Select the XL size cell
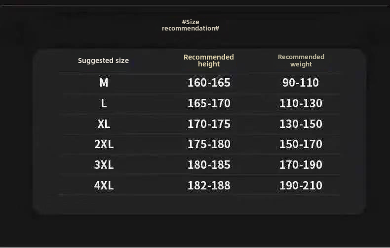Viewport: 390px width, 248px height. [104, 124]
